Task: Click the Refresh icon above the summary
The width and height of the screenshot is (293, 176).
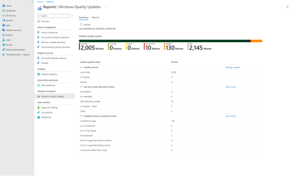Action: [81, 24]
